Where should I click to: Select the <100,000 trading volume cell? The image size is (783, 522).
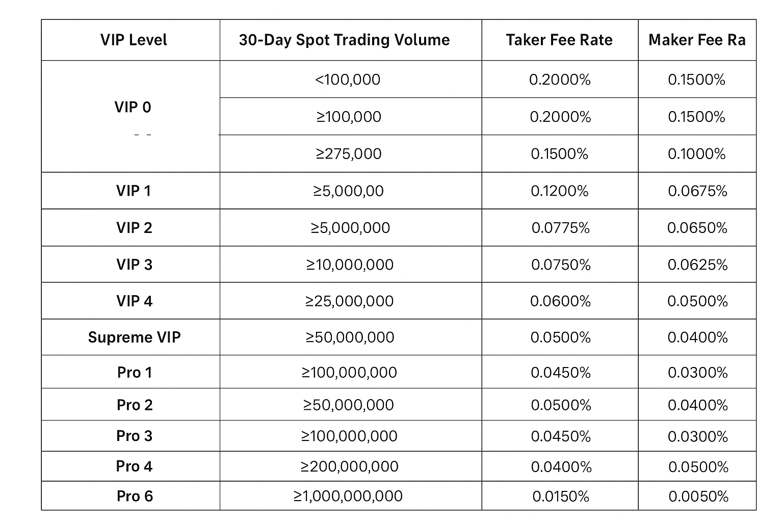[x=348, y=80]
